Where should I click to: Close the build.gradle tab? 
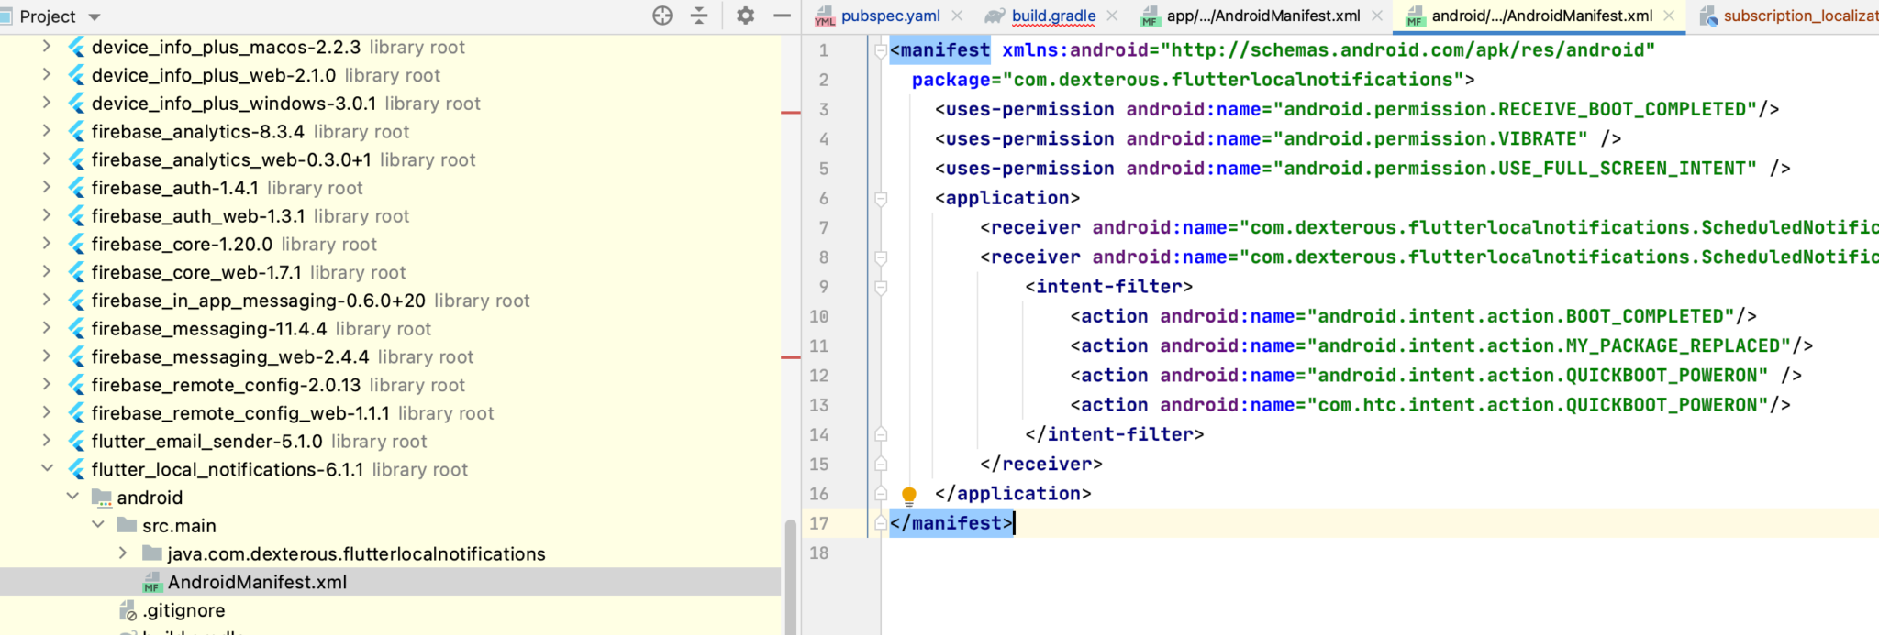point(1112,16)
